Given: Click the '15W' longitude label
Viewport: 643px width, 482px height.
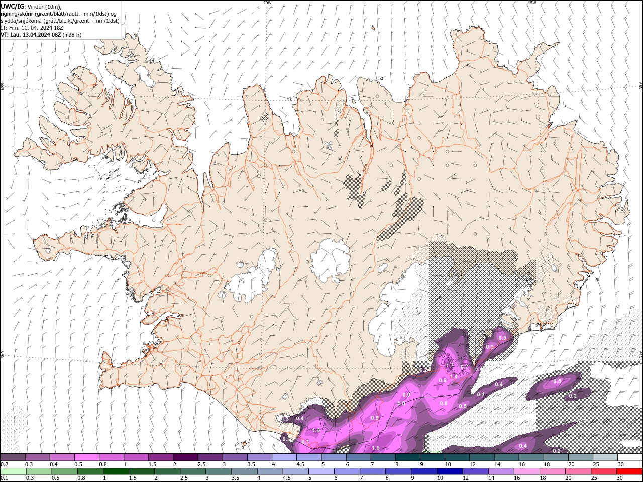Looking at the screenshot, I should tap(532, 3).
